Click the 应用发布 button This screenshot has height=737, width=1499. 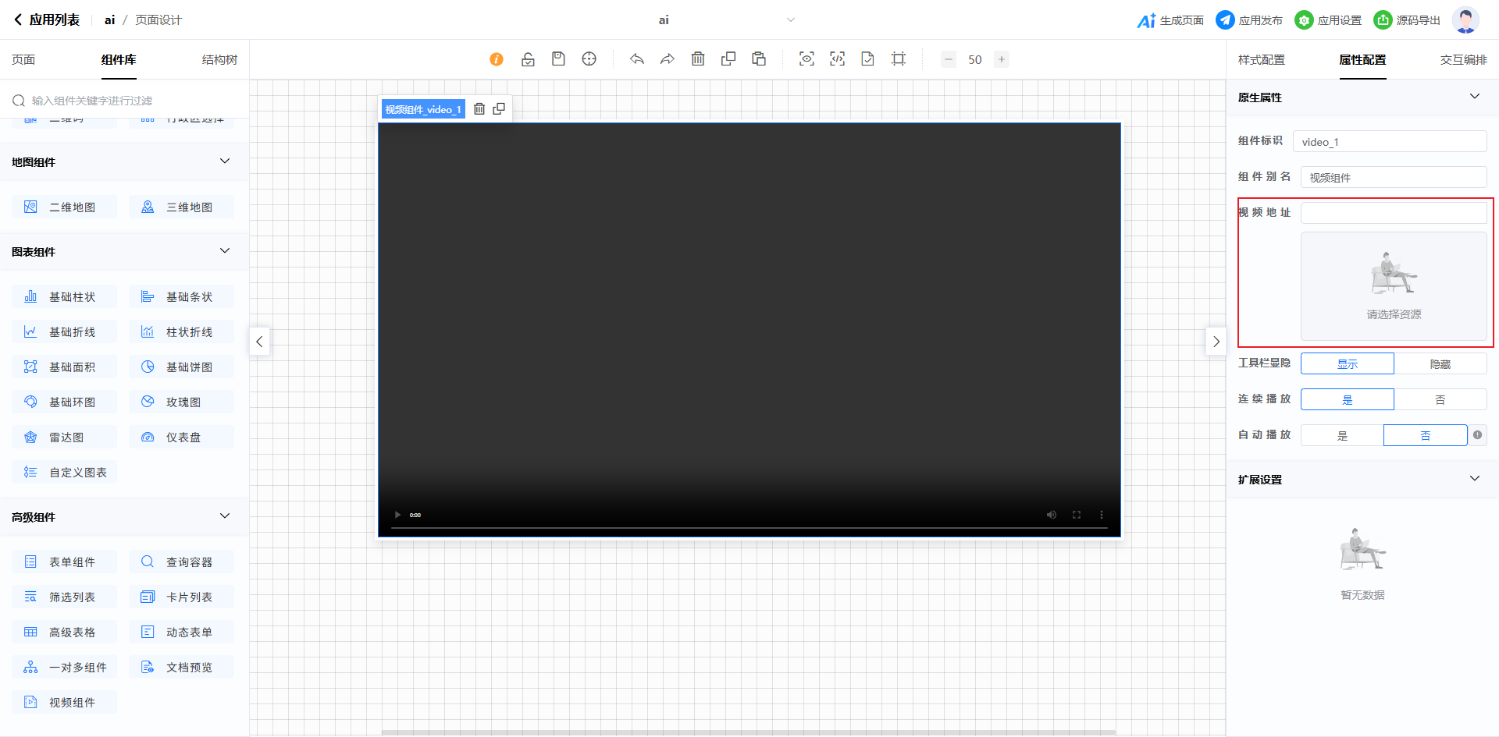click(1250, 20)
